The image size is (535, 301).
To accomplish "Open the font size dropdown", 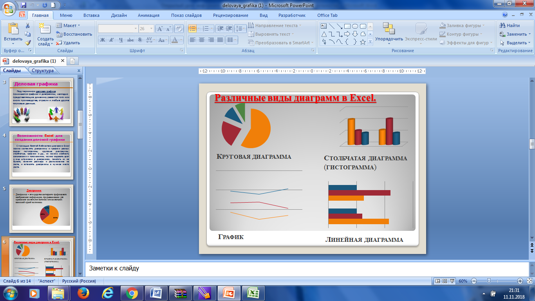I will [x=151, y=29].
